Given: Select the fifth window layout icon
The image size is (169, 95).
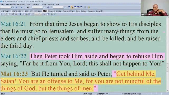Looking at the screenshot, I should [81, 7].
